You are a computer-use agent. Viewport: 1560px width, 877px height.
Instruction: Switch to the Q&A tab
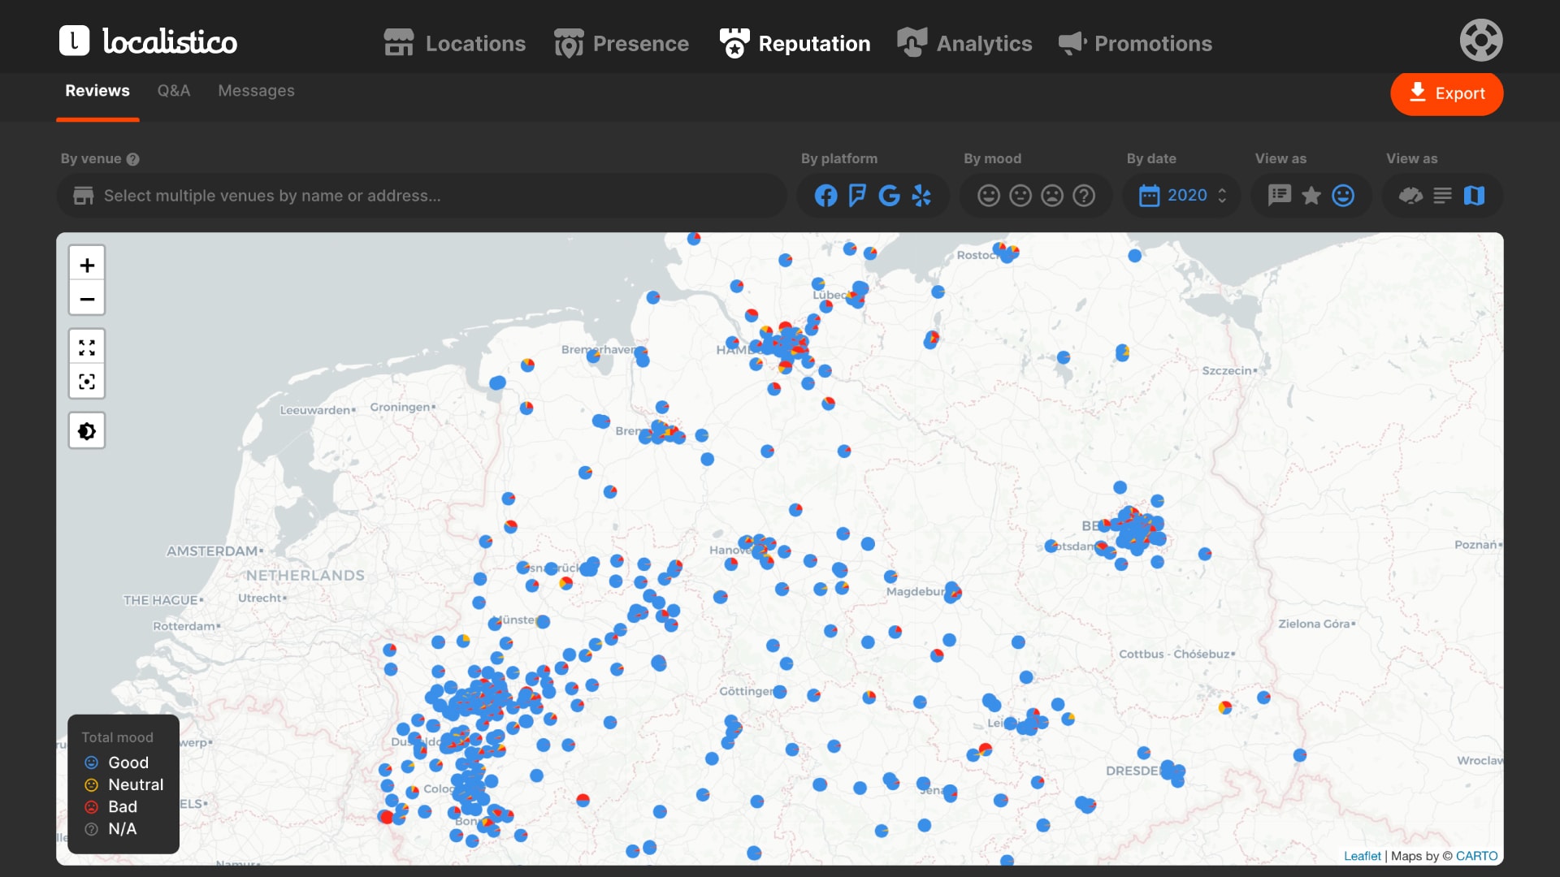pos(174,91)
